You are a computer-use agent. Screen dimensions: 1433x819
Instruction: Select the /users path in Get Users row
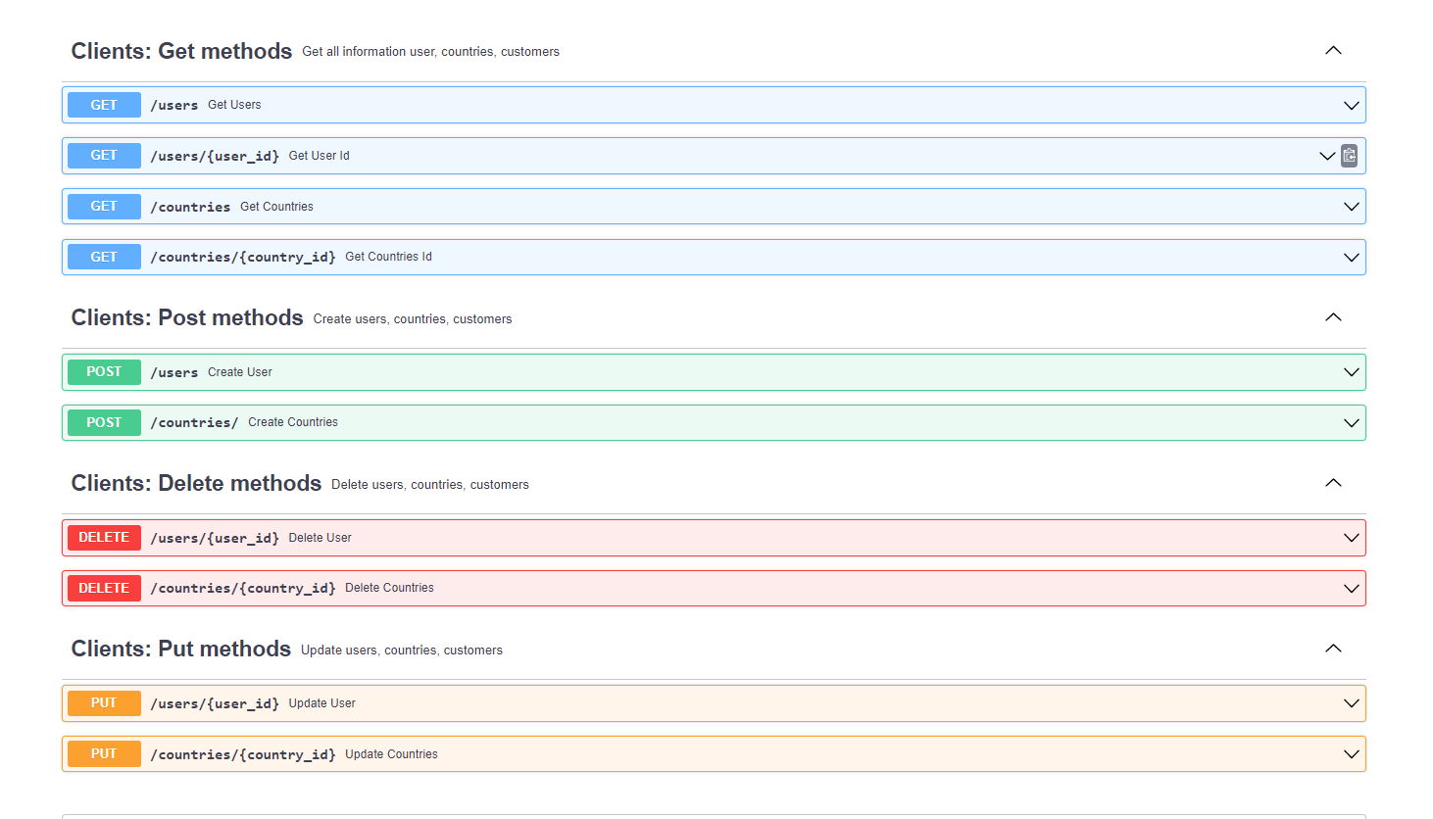(174, 105)
